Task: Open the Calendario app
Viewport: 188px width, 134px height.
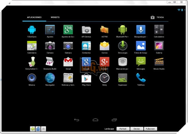Action: pyautogui.click(x=32, y=46)
